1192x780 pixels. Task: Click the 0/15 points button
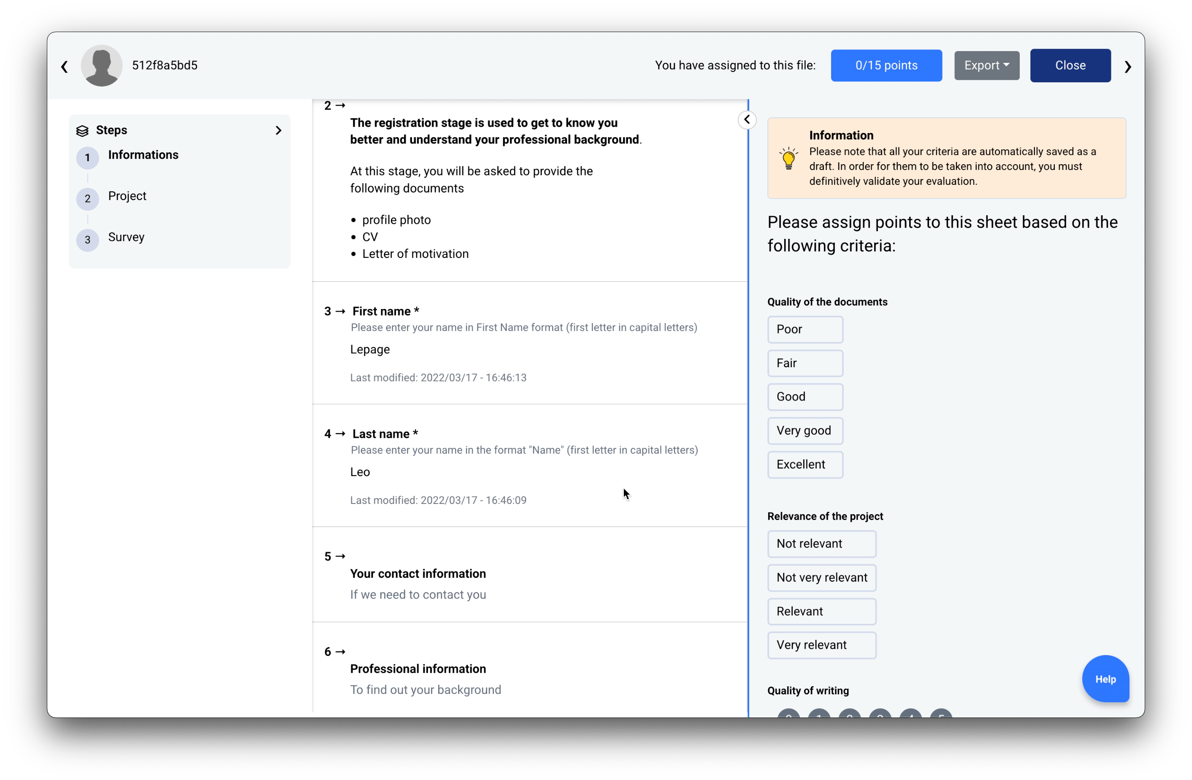coord(886,65)
